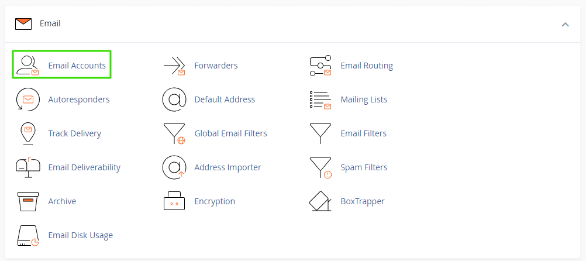Click the Email Routing icon
This screenshot has height=261, width=586.
(x=320, y=66)
